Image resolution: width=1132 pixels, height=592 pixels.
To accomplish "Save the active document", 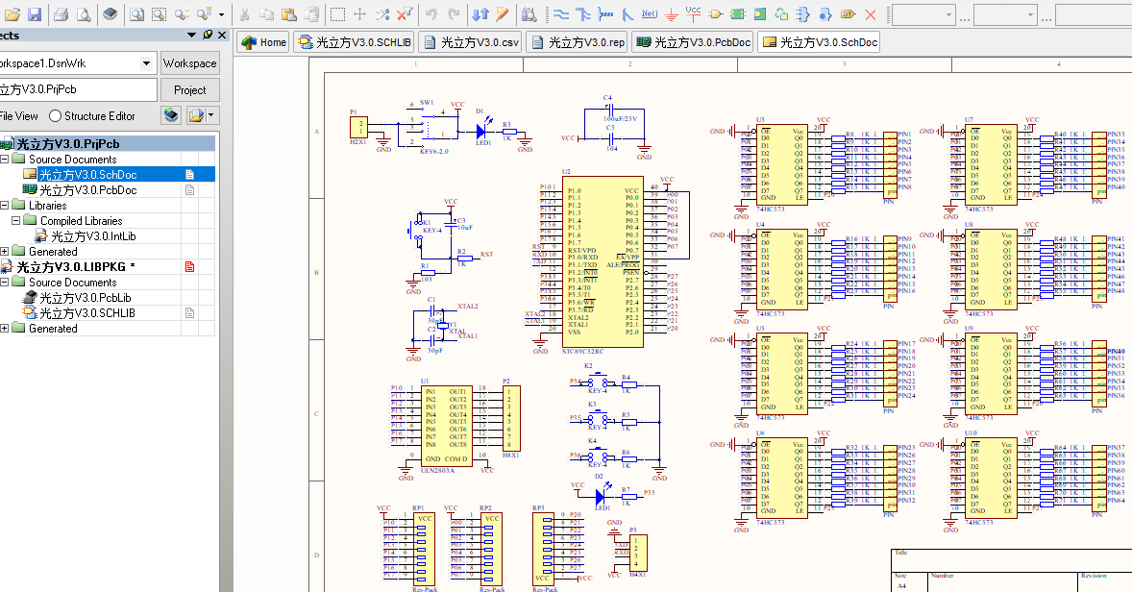I will [x=35, y=13].
